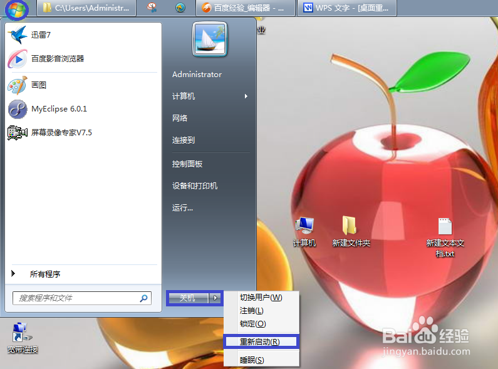
Task: Open the shutdown options arrow
Action: click(215, 298)
